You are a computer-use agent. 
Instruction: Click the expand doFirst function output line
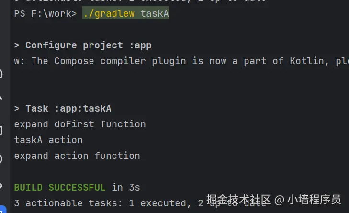(x=80, y=124)
